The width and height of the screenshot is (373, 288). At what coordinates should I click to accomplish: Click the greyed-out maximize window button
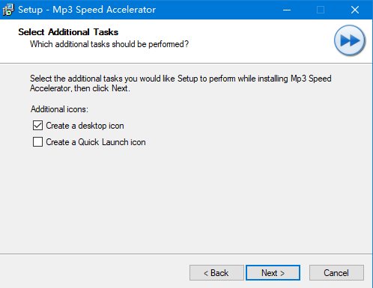coord(321,10)
